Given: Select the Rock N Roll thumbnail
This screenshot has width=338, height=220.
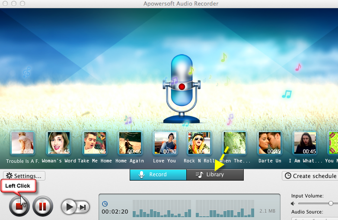Looking at the screenshot, I should coord(199,143).
